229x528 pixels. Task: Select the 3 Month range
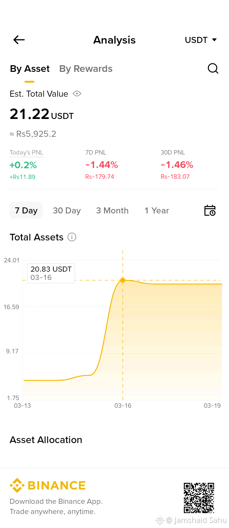tap(112, 211)
